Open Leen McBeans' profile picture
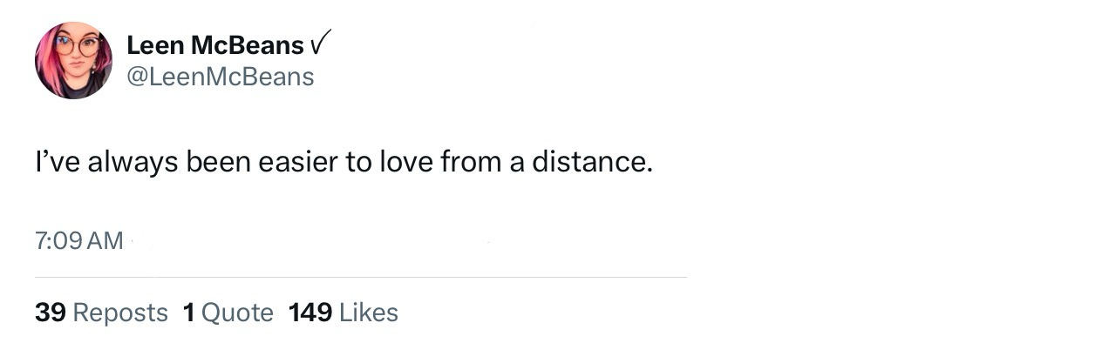The width and height of the screenshot is (1116, 343). tap(73, 60)
